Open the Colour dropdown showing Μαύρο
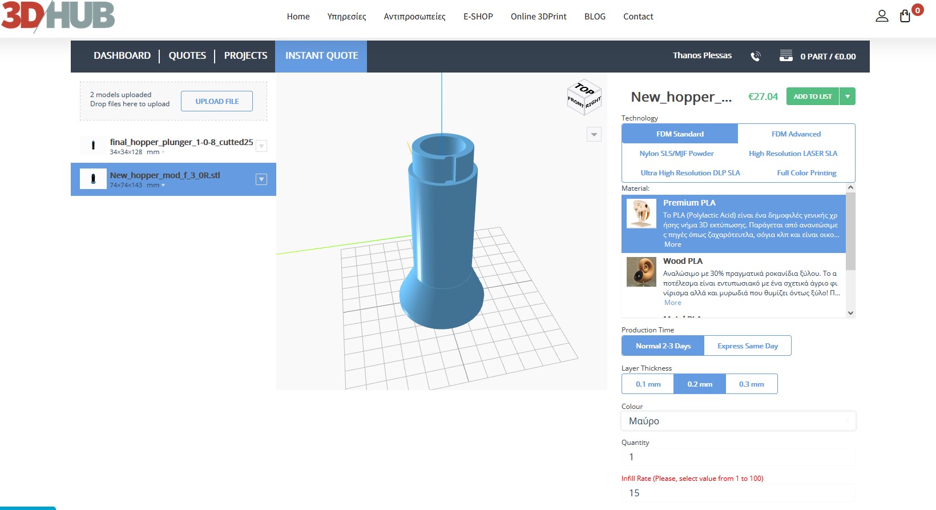Screen dimensions: 936x510 pyautogui.click(x=738, y=421)
